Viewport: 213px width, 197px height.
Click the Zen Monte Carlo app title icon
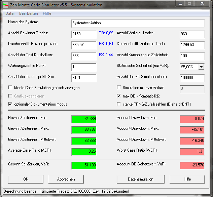6,5
